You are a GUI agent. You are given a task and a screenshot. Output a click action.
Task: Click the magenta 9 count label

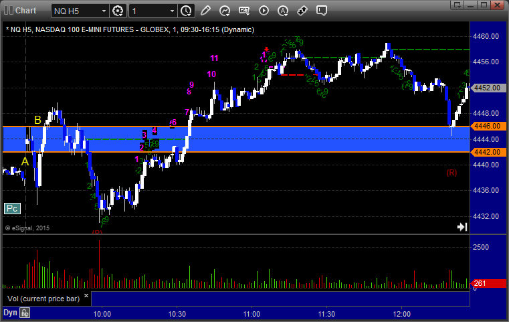pos(192,85)
